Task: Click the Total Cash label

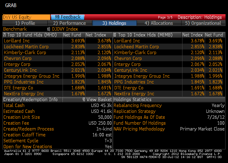Action: pyautogui.click(x=14, y=105)
